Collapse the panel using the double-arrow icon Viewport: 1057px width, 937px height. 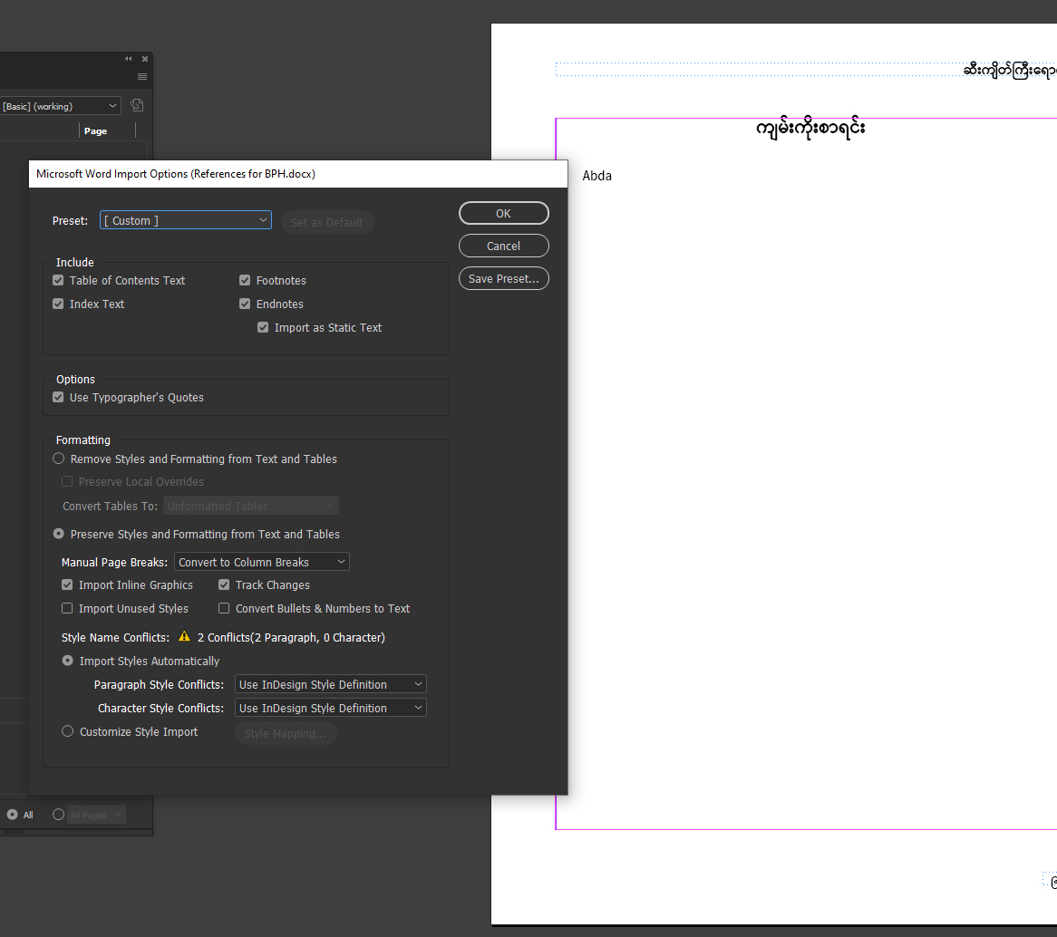[x=128, y=57]
